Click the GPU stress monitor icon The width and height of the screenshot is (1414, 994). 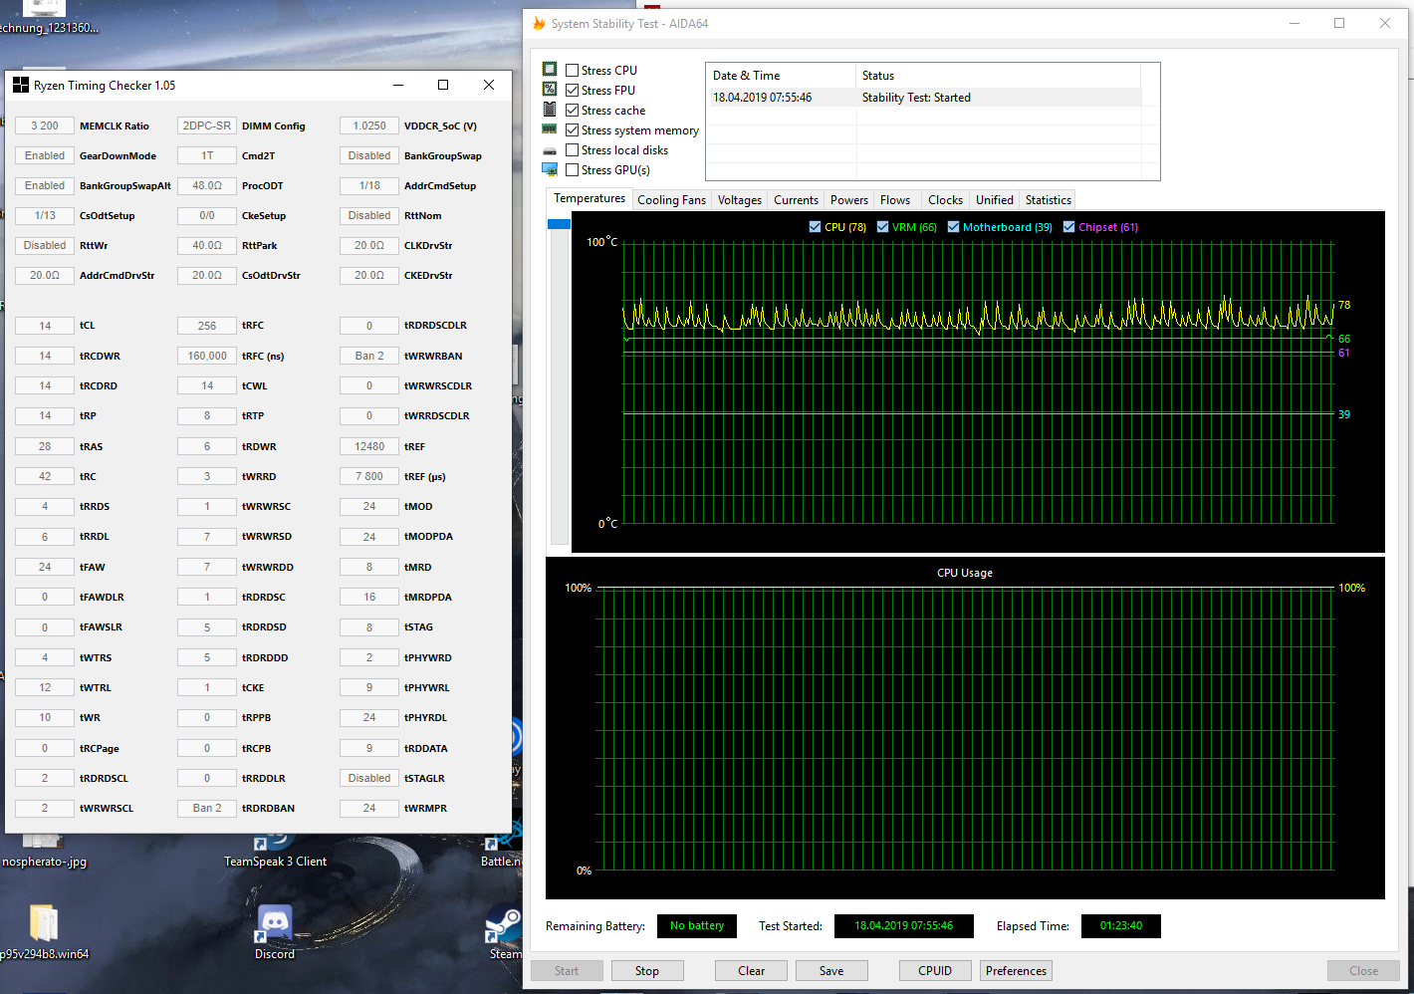550,169
